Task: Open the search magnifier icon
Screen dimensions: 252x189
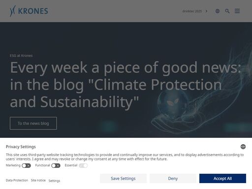Action: (227, 11)
